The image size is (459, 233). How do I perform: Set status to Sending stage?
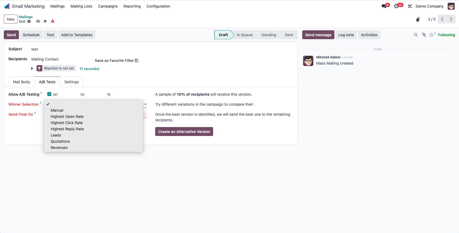269,35
